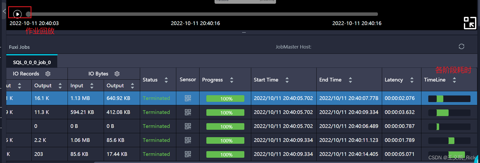
Task: Select cell 1.06 MB
Action: [80, 140]
